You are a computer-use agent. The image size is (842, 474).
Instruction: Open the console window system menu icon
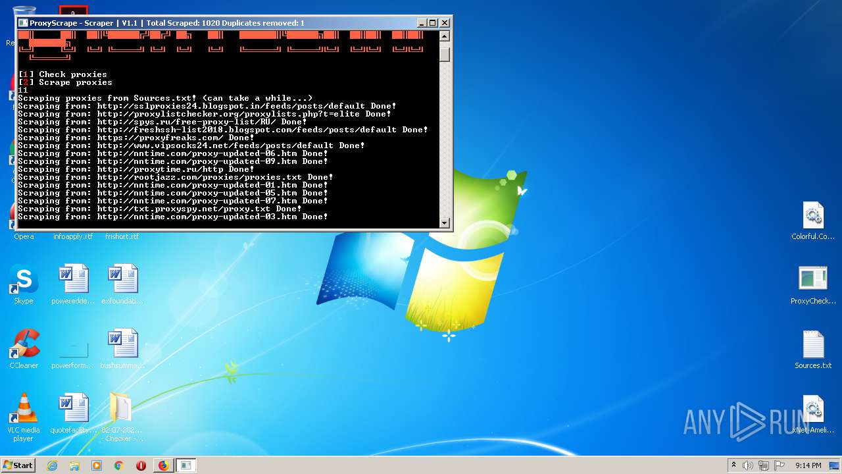click(23, 23)
